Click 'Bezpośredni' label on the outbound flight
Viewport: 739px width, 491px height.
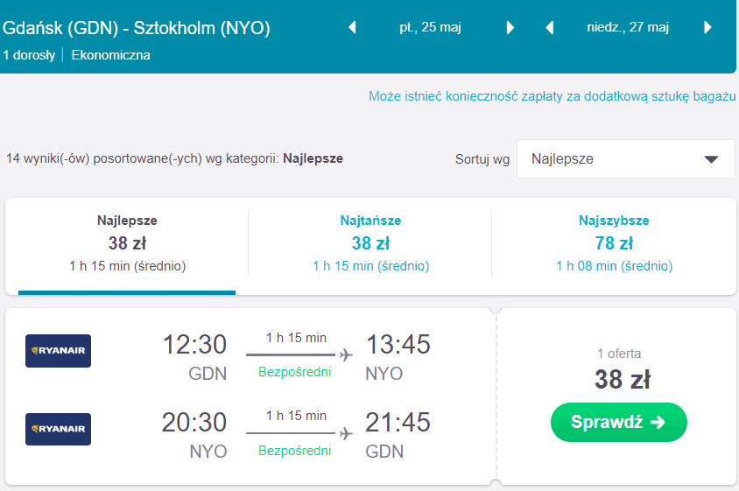294,372
